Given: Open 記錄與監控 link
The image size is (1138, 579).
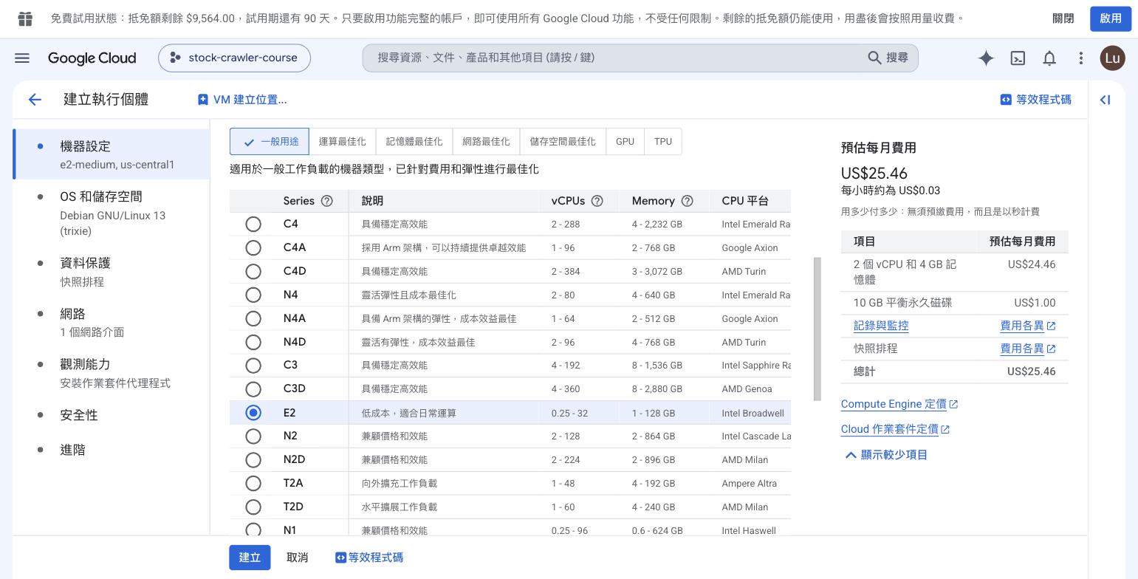Looking at the screenshot, I should pos(881,326).
